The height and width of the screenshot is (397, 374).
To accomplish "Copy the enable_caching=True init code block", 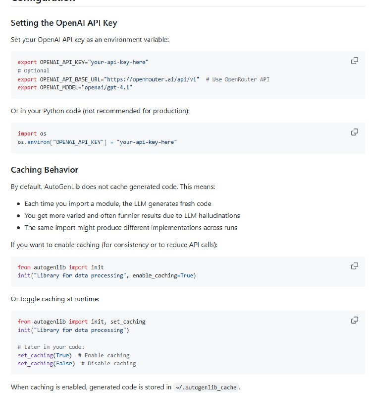I will 354,265.
